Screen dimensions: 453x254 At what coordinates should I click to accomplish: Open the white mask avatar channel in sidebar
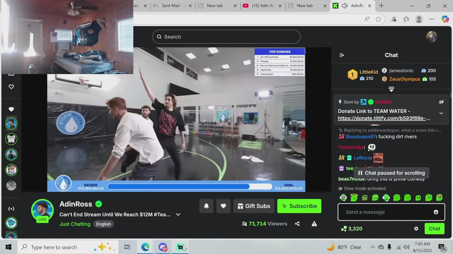pos(11,139)
